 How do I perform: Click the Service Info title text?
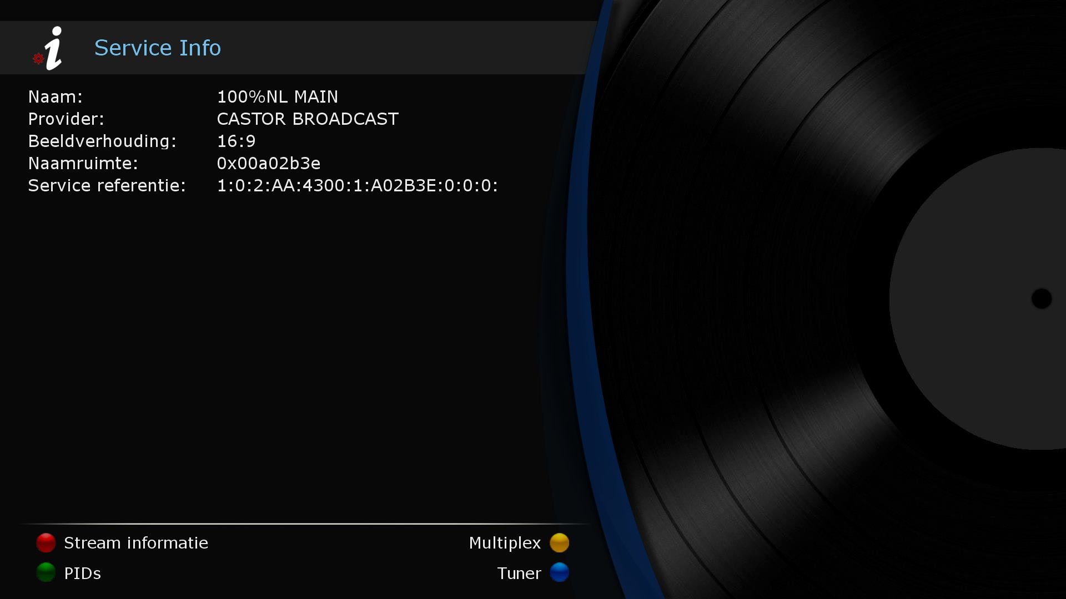point(157,48)
